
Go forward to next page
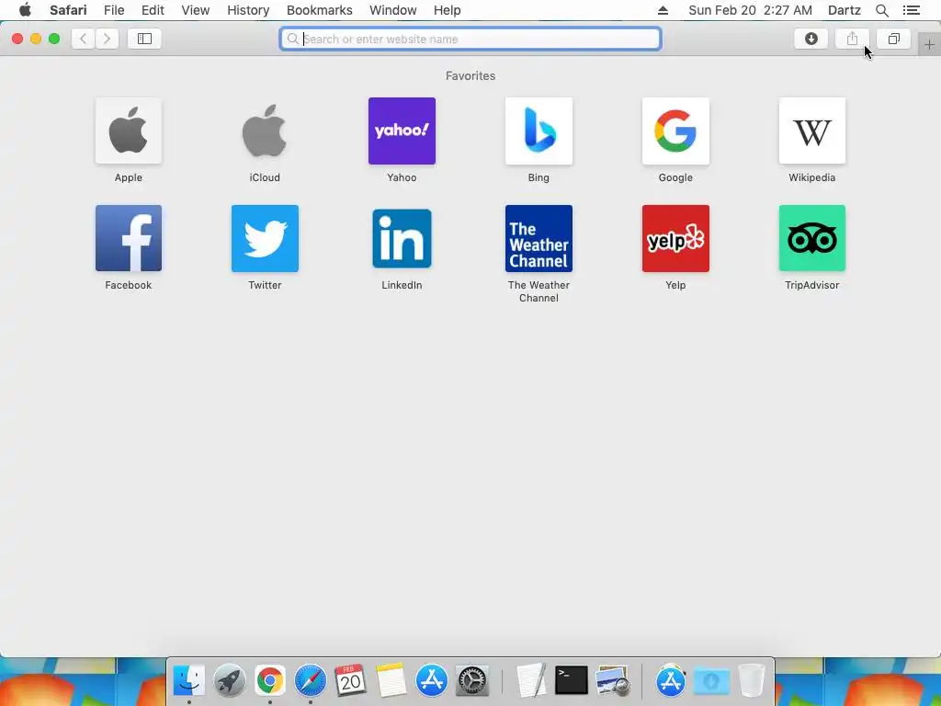coord(107,39)
